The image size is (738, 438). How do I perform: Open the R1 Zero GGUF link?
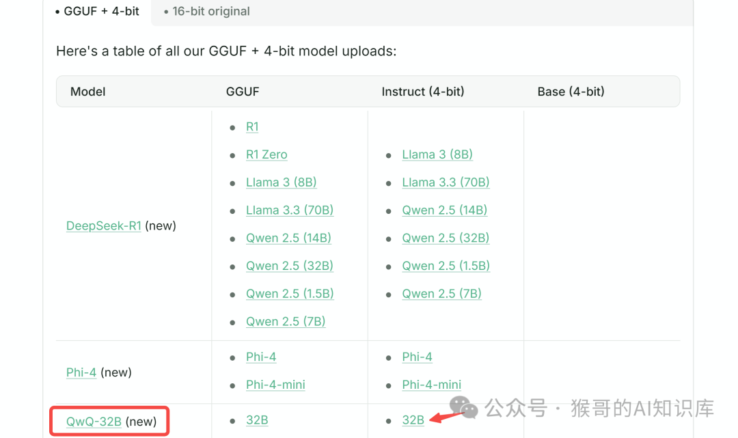click(266, 154)
